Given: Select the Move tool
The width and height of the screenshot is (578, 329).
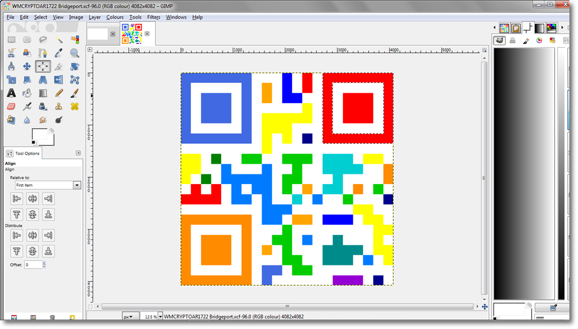Looking at the screenshot, I should (x=27, y=66).
